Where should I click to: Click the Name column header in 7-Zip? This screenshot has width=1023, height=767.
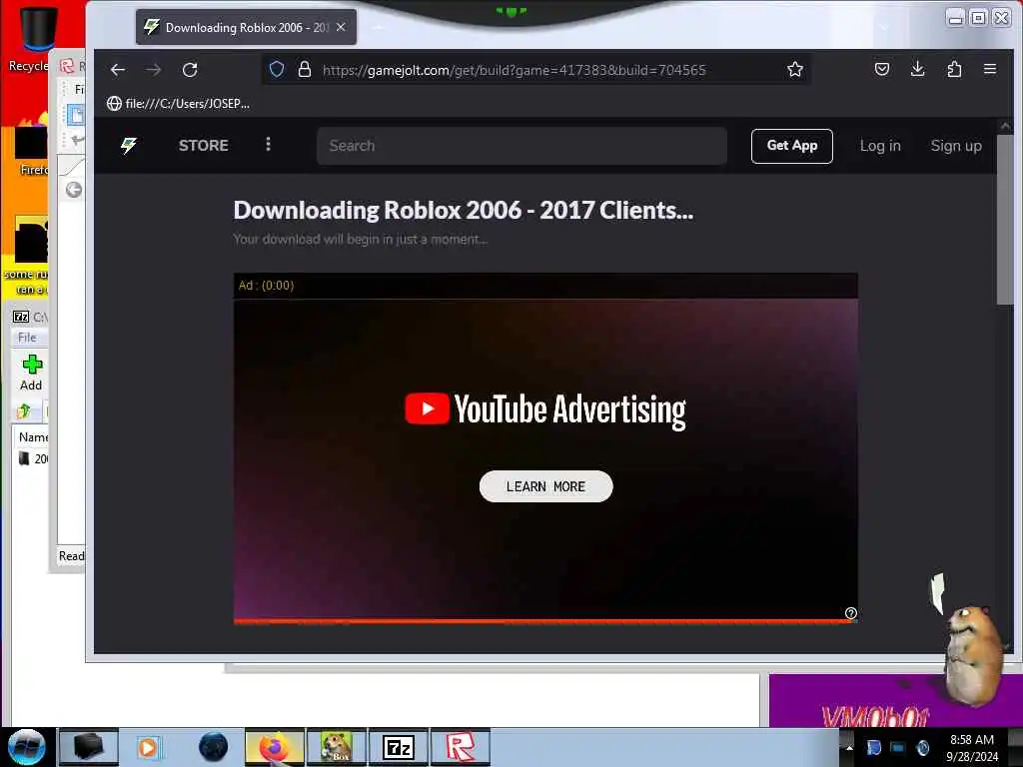pos(33,437)
